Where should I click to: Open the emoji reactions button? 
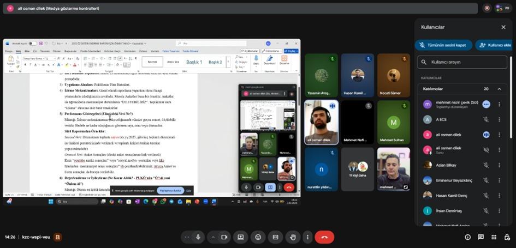point(258,237)
